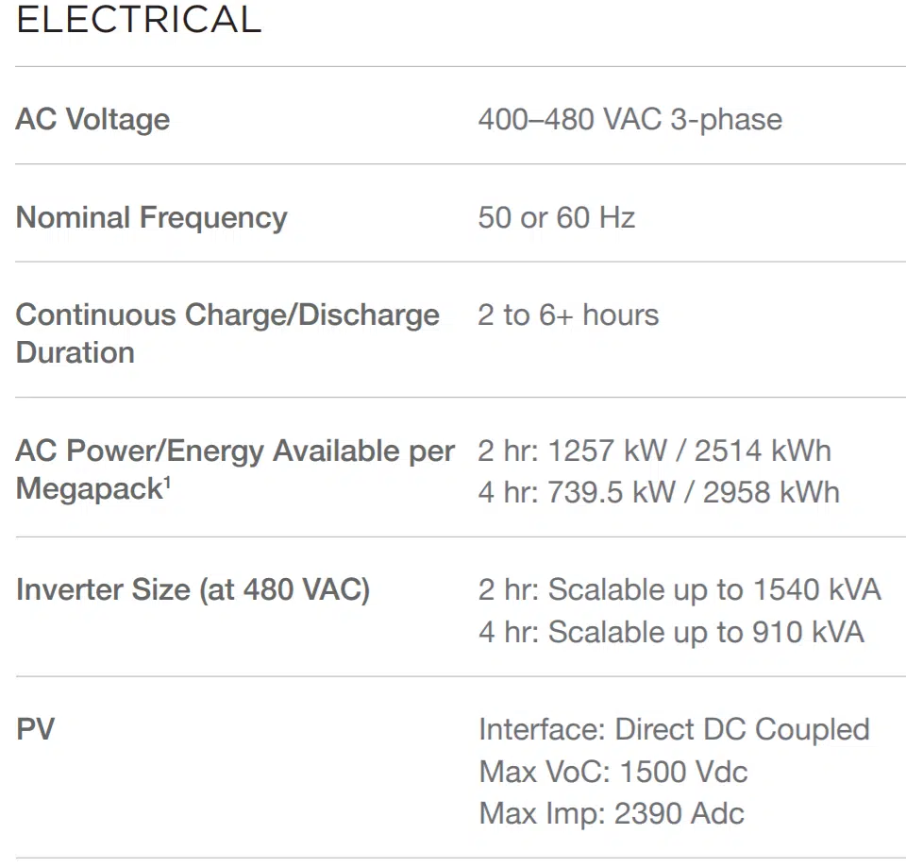
Task: Click the 2 hr: 1257 kW / 2514 kWh line
Action: click(654, 451)
